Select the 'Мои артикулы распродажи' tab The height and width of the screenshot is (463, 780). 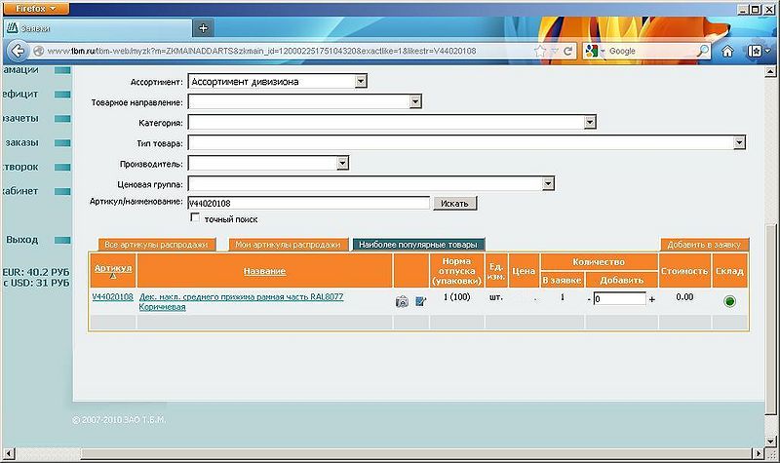287,245
